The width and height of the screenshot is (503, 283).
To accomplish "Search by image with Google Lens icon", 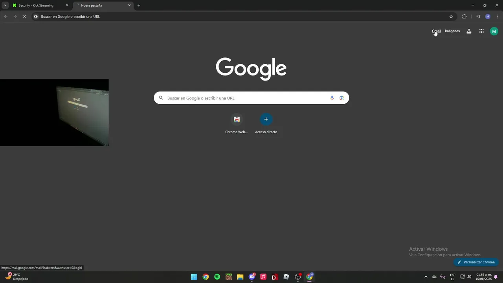I will [341, 98].
